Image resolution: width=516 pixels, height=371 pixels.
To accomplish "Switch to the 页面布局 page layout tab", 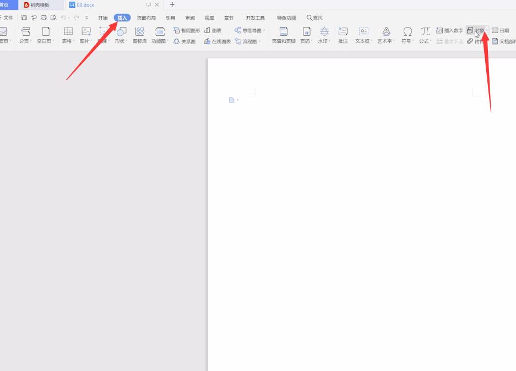I will pos(146,18).
